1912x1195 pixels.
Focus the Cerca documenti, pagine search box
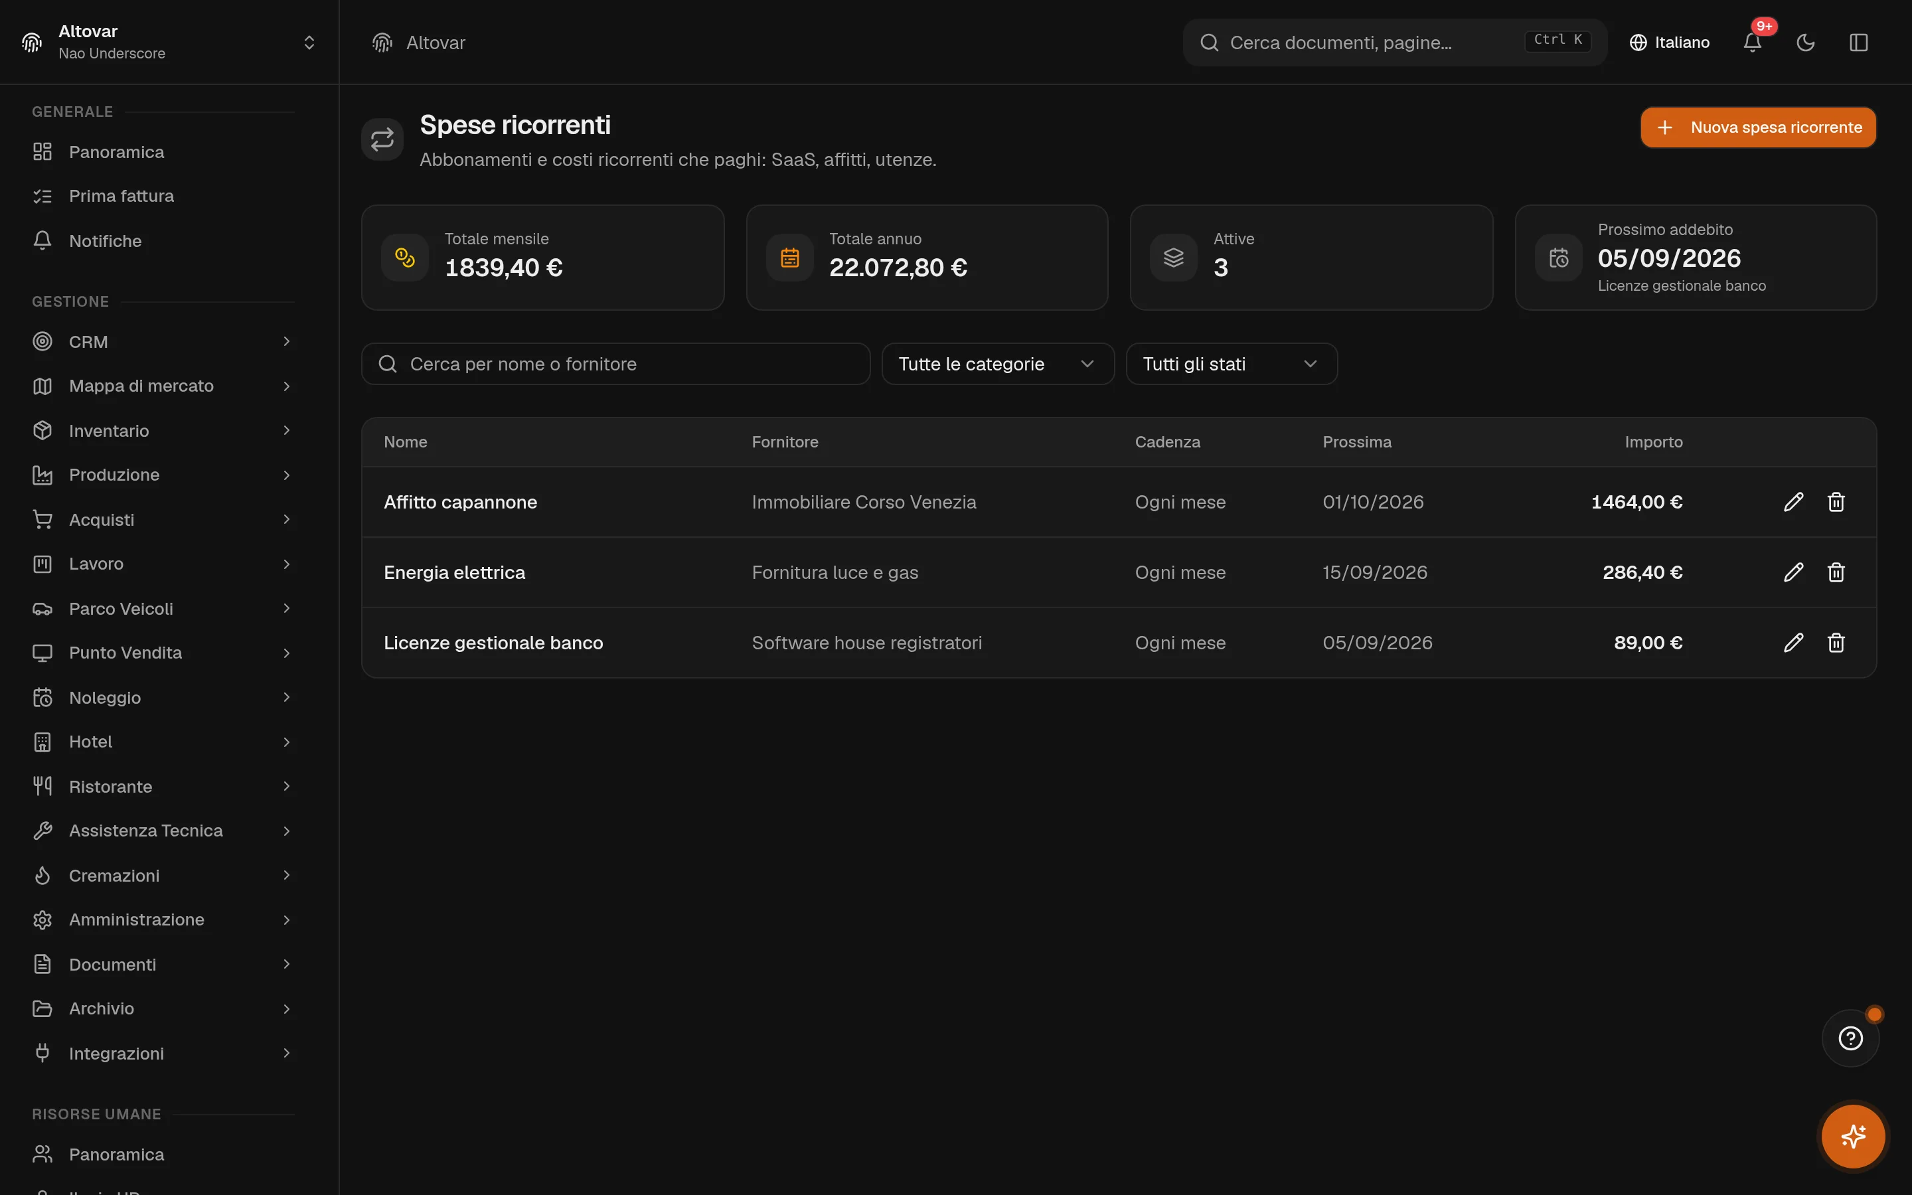pos(1394,42)
